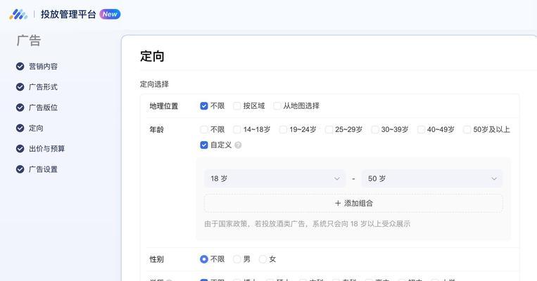The image size is (537, 281).
Task: Uncheck the 自定义 age checkbox
Action: (x=204, y=145)
